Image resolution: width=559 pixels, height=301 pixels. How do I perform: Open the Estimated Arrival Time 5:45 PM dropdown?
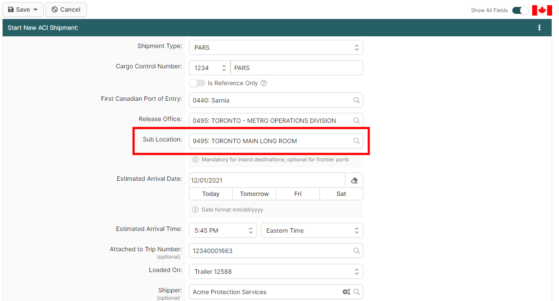pos(223,231)
